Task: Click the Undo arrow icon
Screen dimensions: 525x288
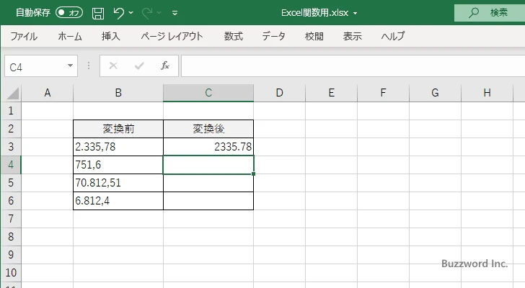Action: click(118, 13)
